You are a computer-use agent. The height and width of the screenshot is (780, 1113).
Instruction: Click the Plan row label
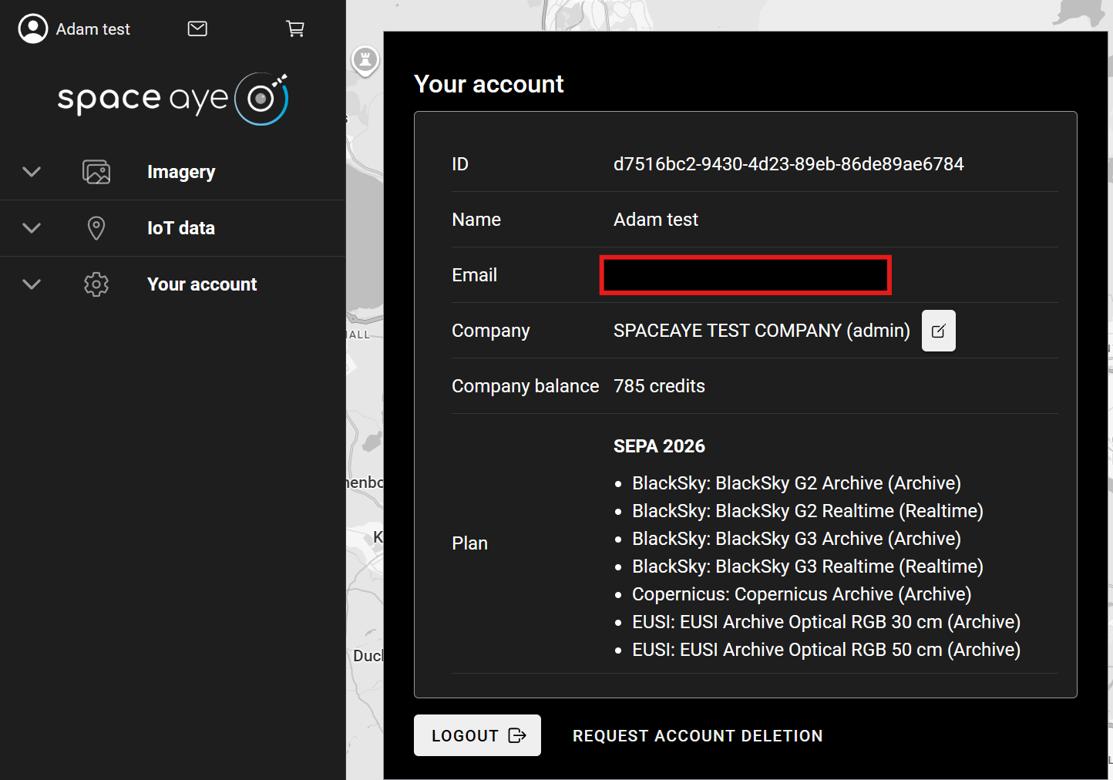(469, 543)
